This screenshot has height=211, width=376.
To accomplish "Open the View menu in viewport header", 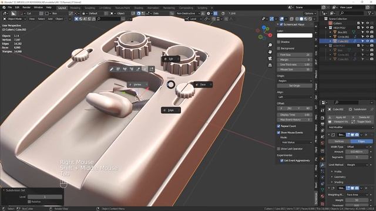I will [x=32, y=19].
